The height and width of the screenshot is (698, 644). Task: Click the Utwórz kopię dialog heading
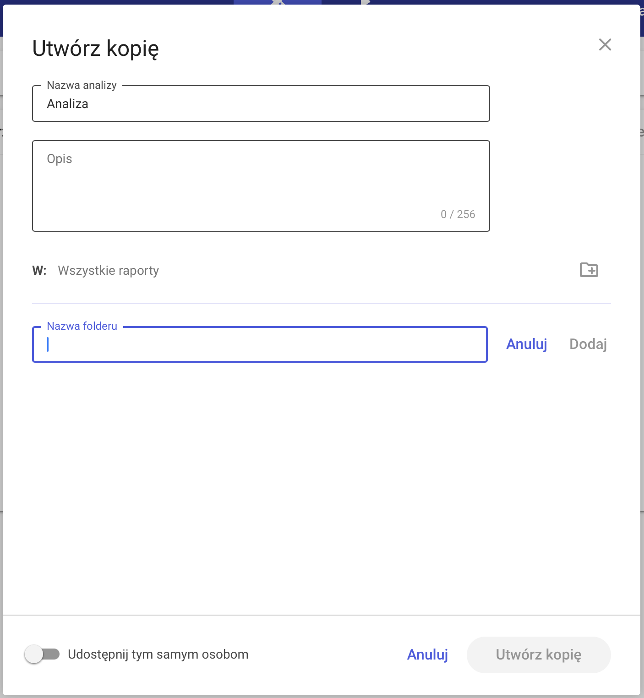pos(96,49)
